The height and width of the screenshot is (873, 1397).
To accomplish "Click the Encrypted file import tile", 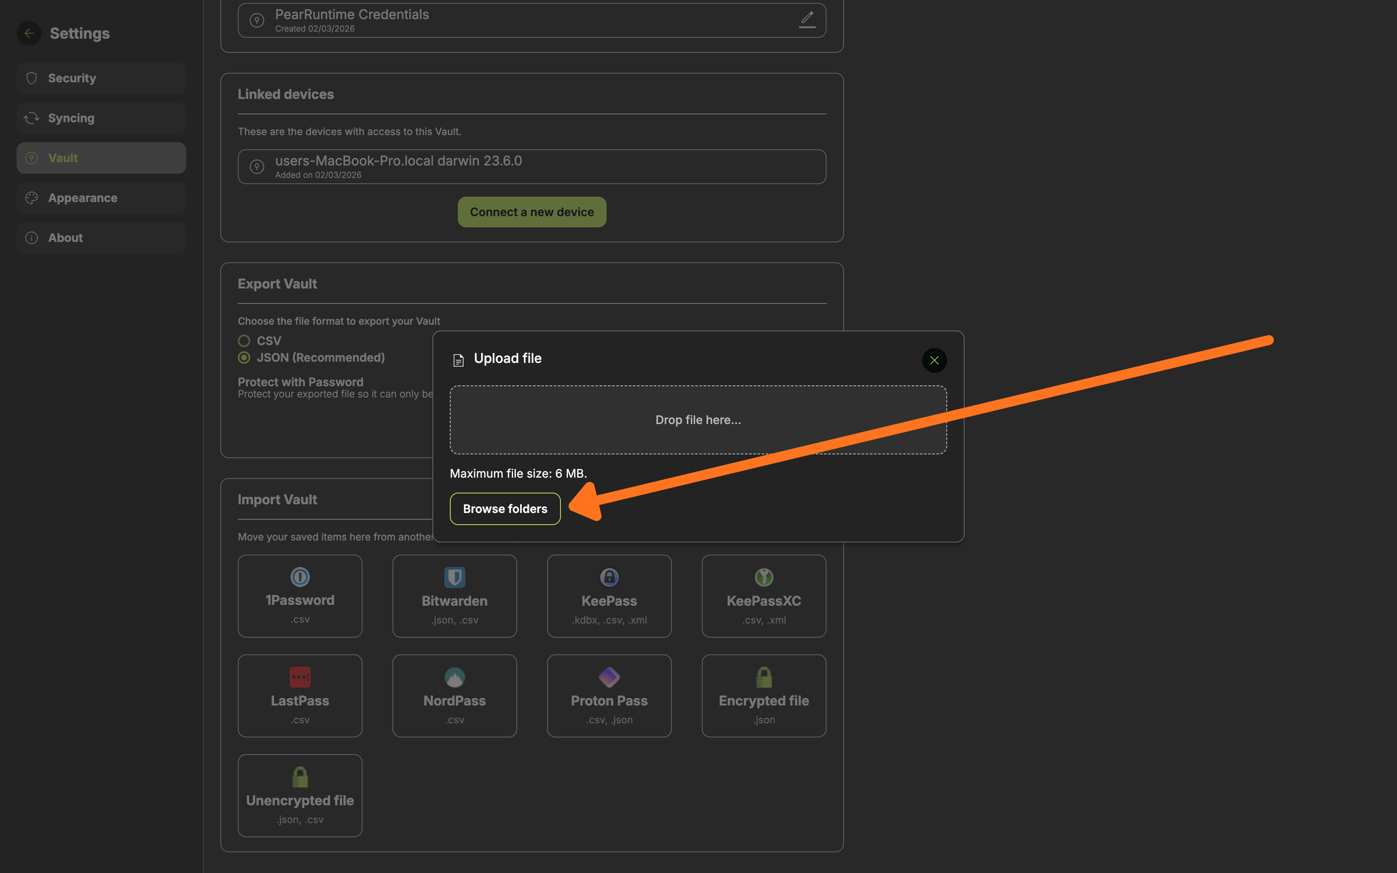I will pos(763,695).
